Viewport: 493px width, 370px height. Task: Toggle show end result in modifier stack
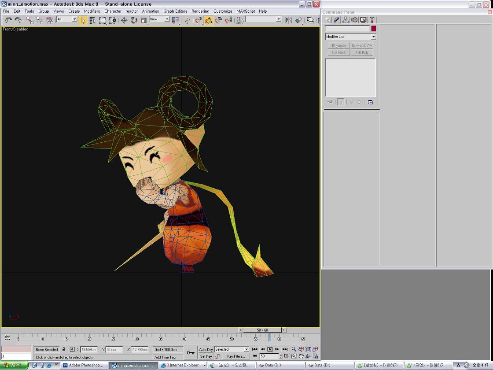tap(341, 102)
